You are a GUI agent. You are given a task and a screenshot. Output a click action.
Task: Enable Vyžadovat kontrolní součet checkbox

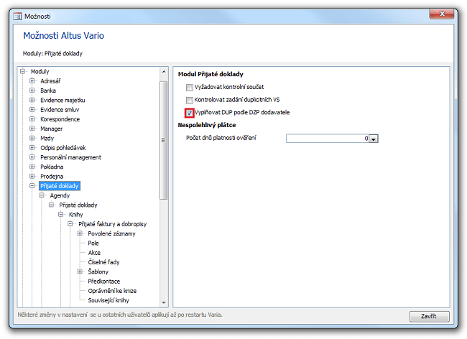190,87
